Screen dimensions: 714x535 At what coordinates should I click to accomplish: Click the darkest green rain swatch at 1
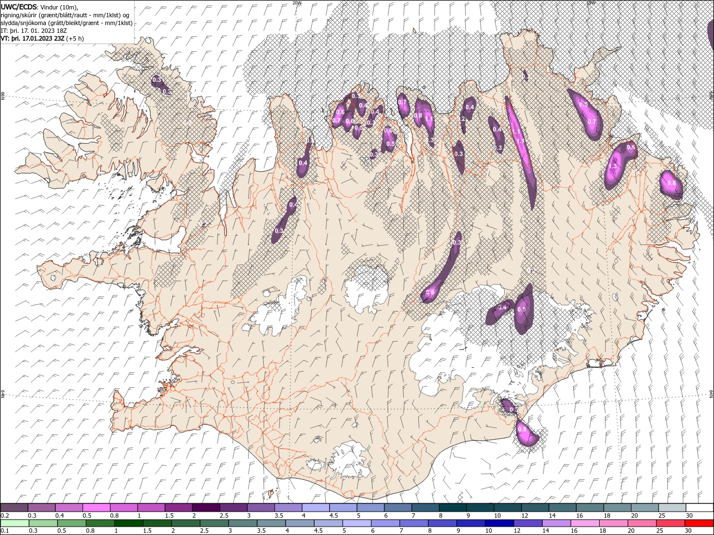[x=128, y=523]
